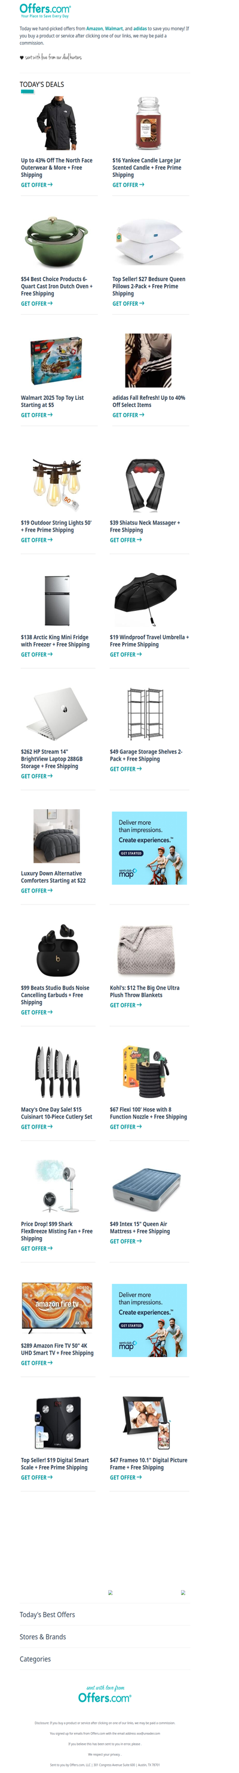
Task: Open Stores & Brands footer link
Action: pos(42,1637)
